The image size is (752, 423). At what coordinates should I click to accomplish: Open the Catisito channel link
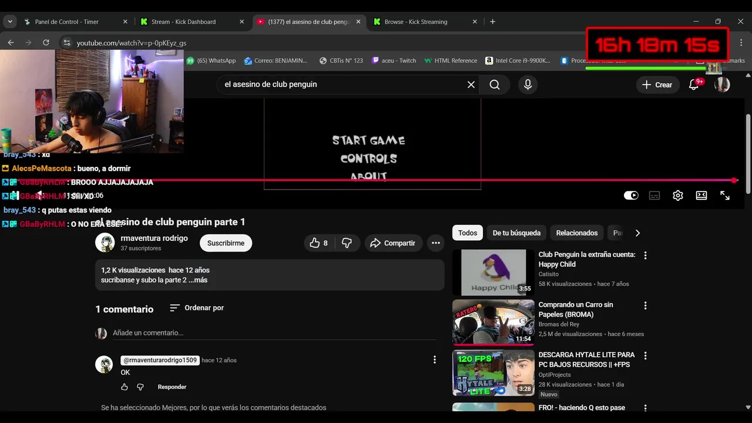point(549,274)
